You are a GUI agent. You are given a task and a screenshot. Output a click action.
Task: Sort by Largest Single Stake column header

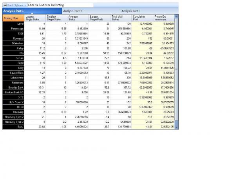(x=34, y=18)
